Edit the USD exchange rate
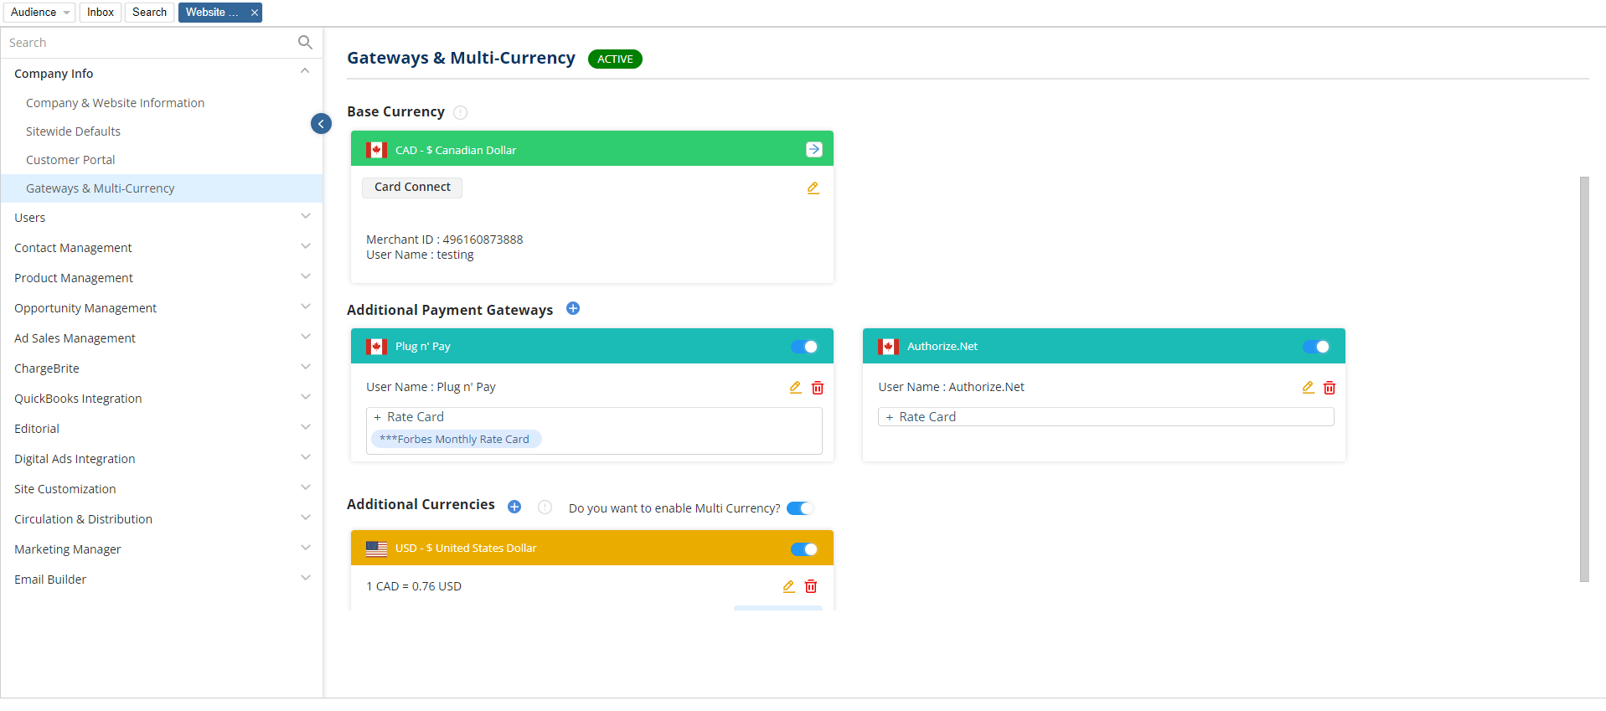 (788, 586)
